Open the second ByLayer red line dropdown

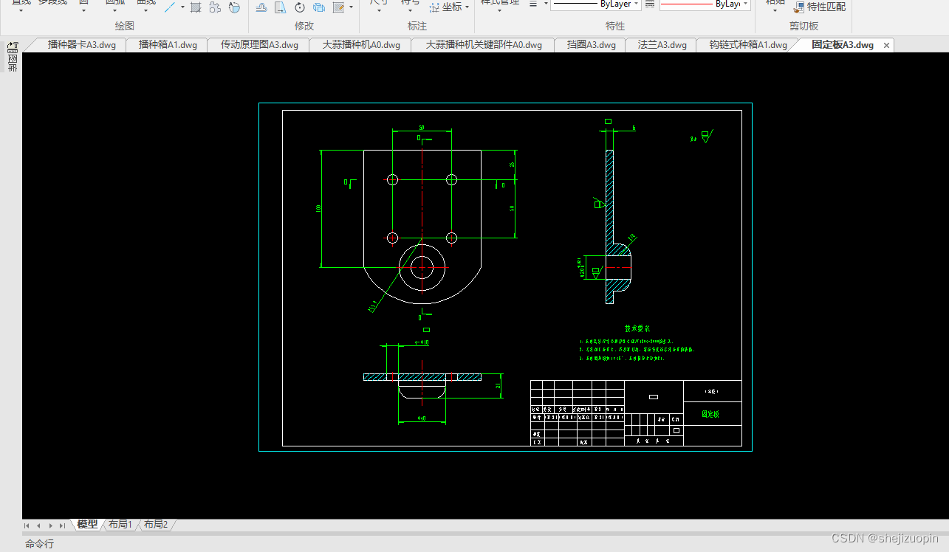[746, 4]
